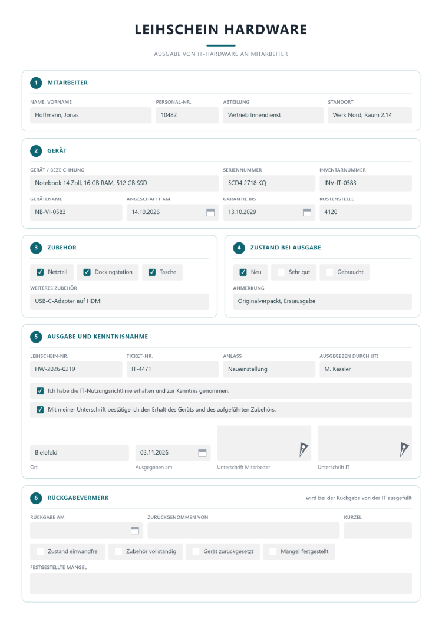Click the Personal-Nr. field showing 10482
Viewport: 442px width, 625px height.
[x=187, y=115]
